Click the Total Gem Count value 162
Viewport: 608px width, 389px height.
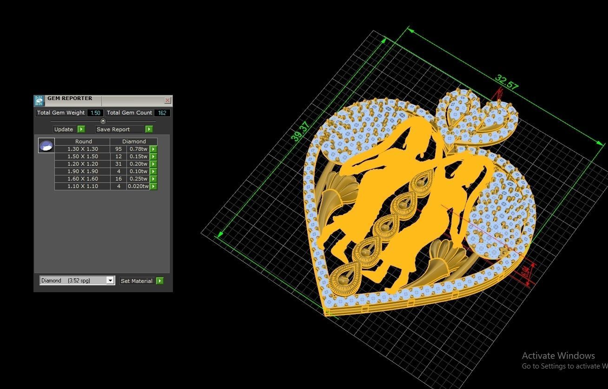[x=162, y=113]
